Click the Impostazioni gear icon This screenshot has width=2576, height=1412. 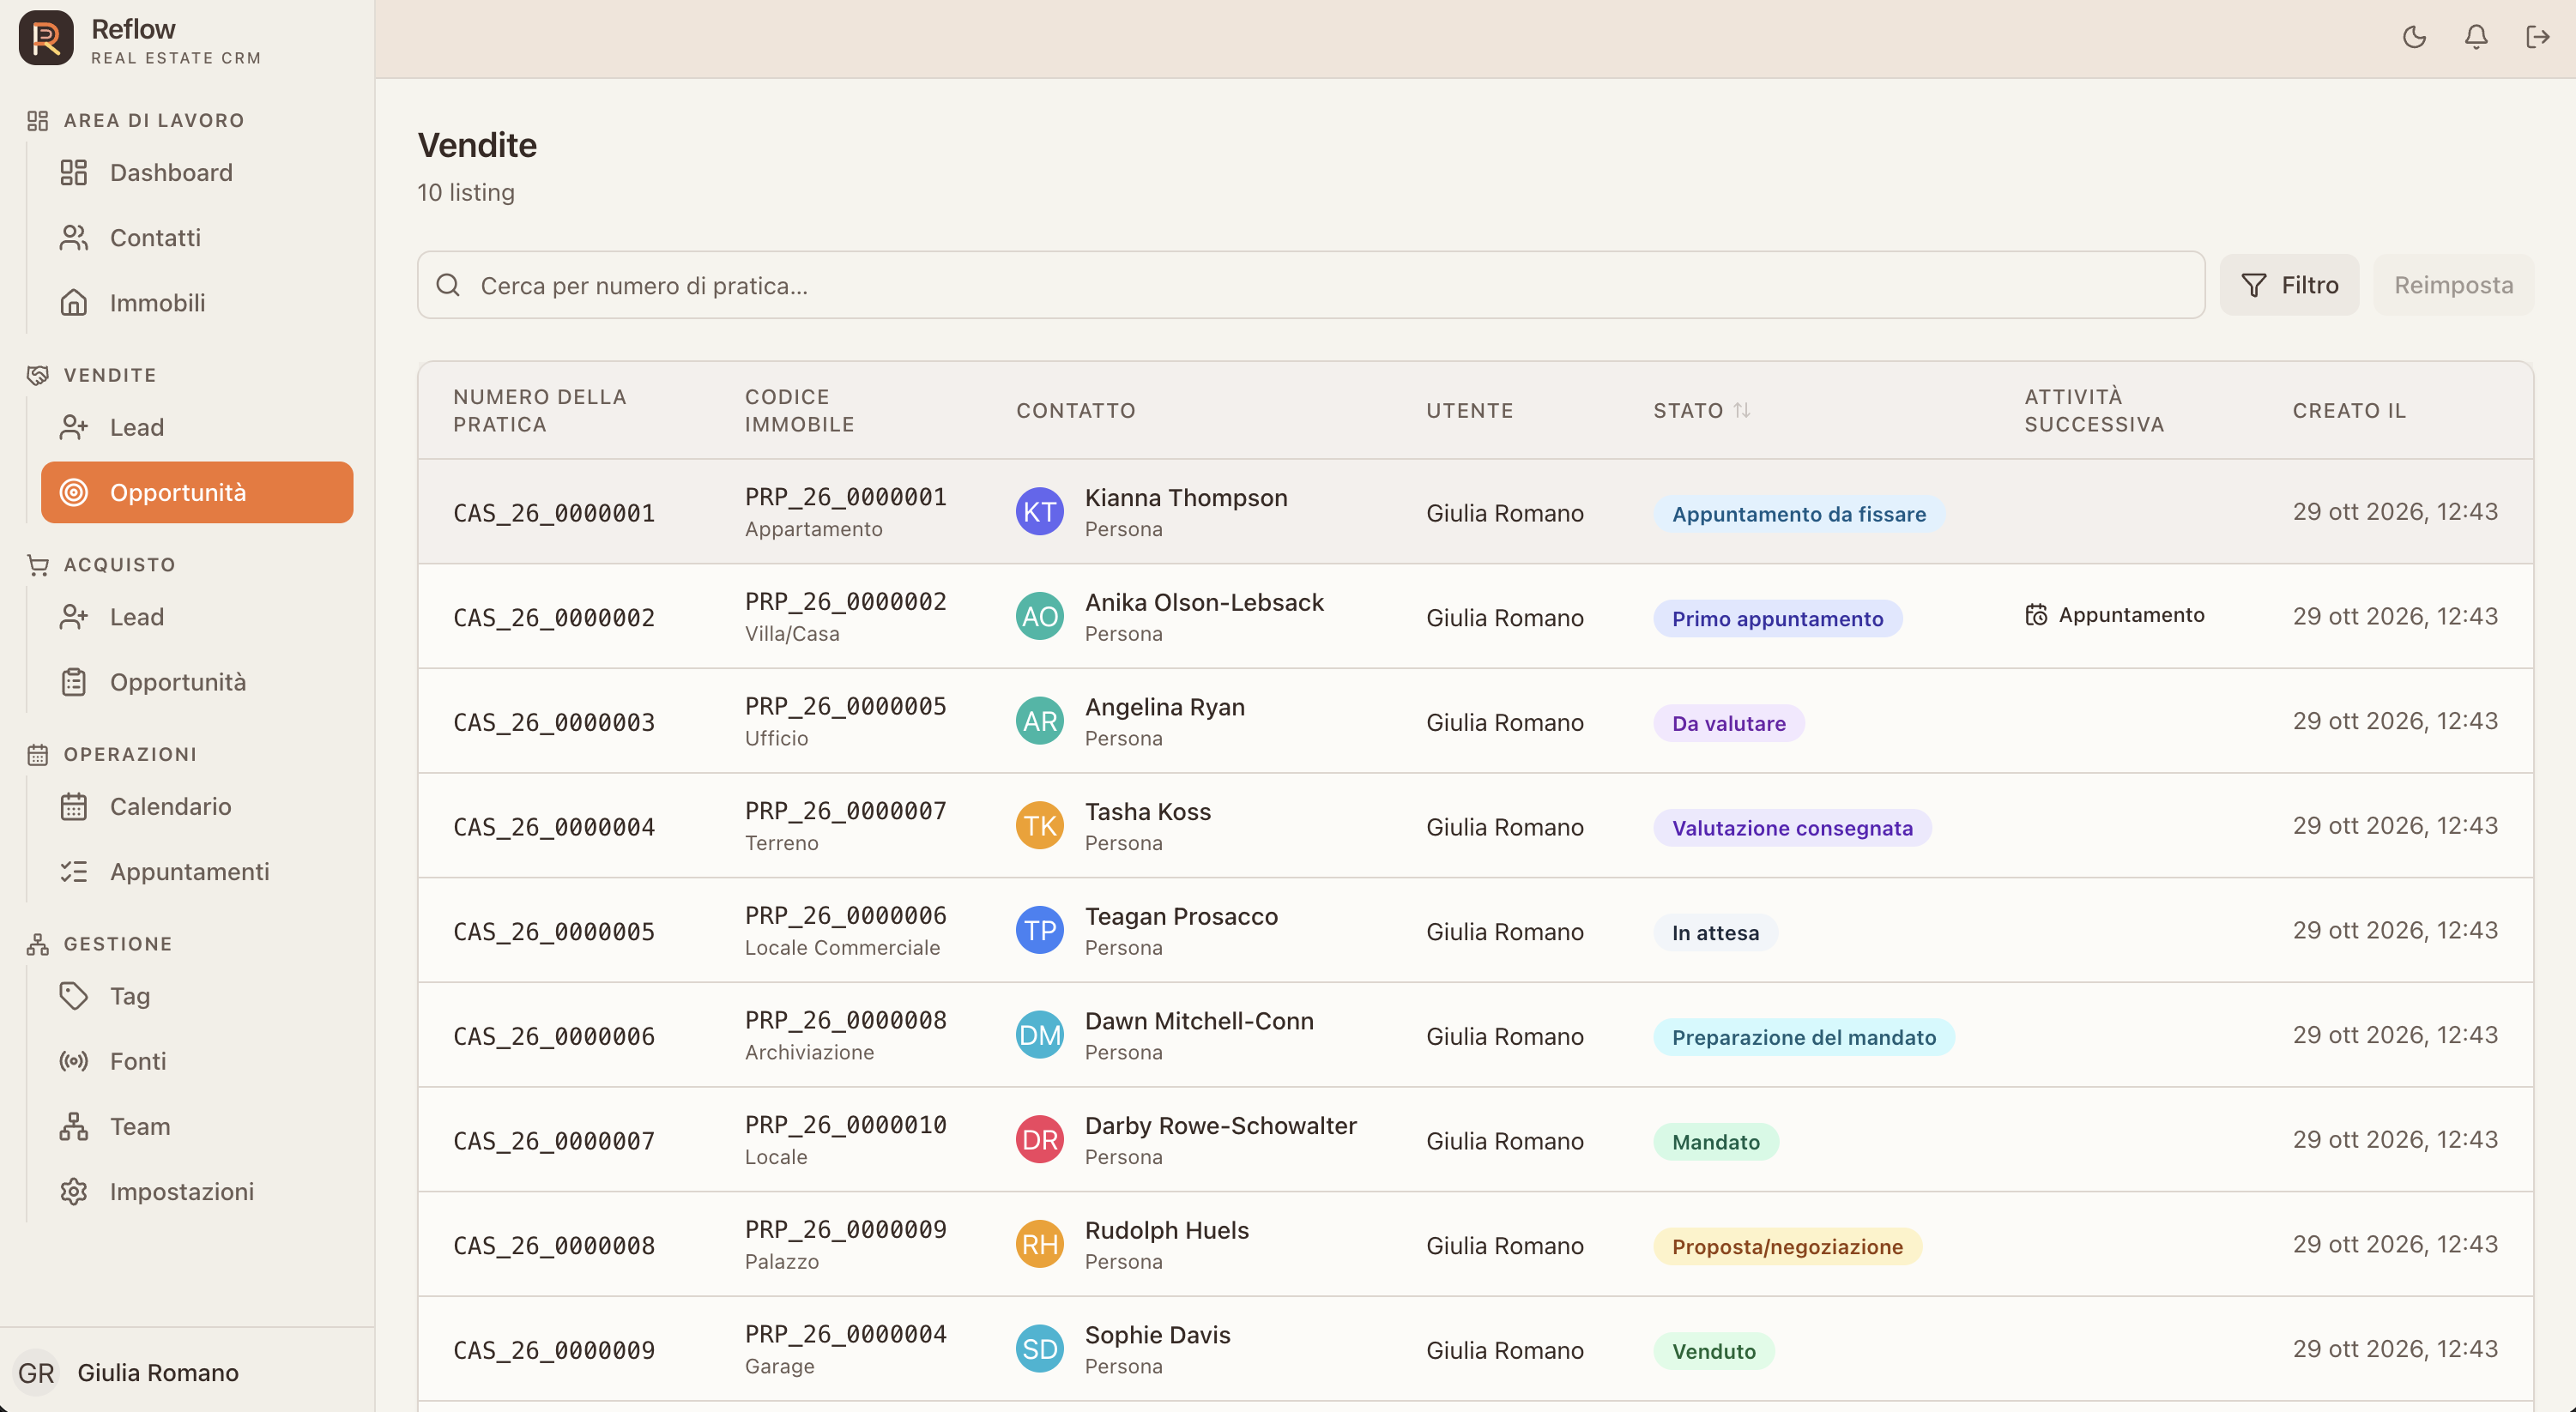(73, 1191)
